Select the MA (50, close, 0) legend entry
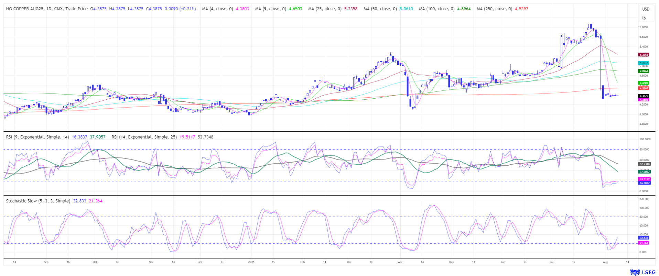Image resolution: width=659 pixels, height=276 pixels. 380,9
